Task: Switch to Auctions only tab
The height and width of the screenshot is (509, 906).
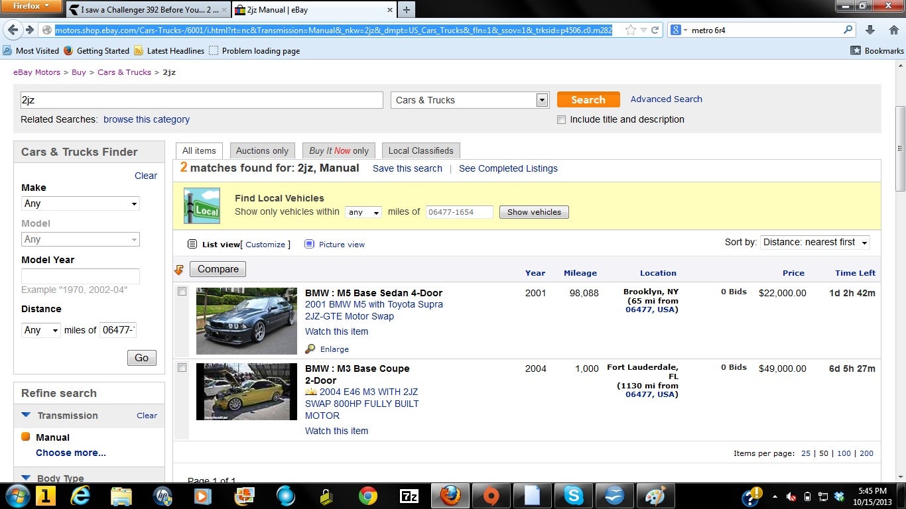Action: (262, 150)
